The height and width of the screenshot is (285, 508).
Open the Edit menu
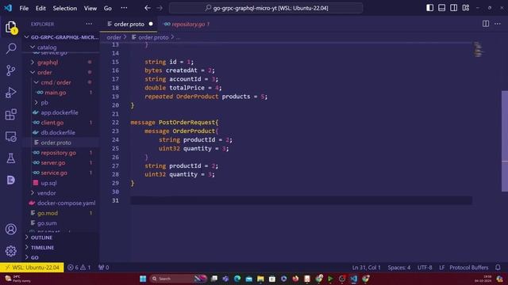[x=40, y=8]
